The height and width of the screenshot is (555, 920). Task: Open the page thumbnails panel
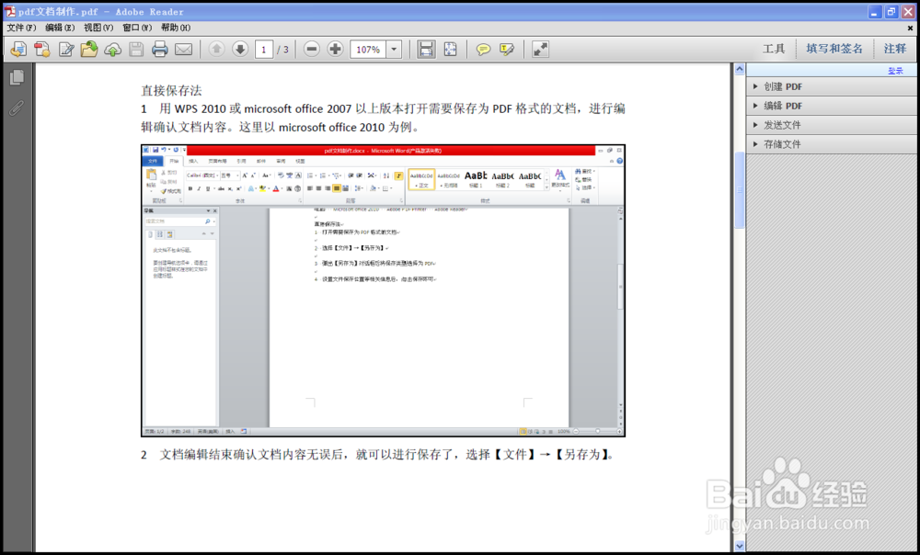(x=17, y=77)
